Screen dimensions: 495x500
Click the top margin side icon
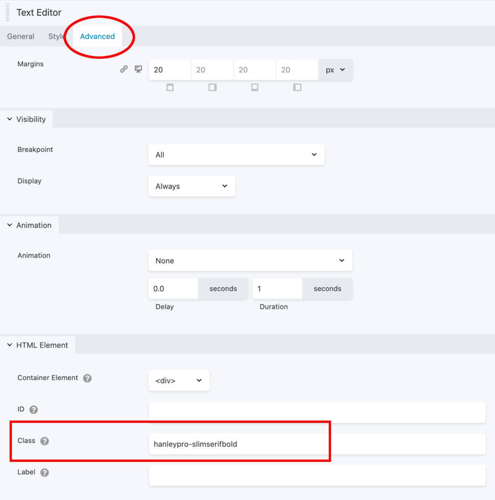(170, 87)
